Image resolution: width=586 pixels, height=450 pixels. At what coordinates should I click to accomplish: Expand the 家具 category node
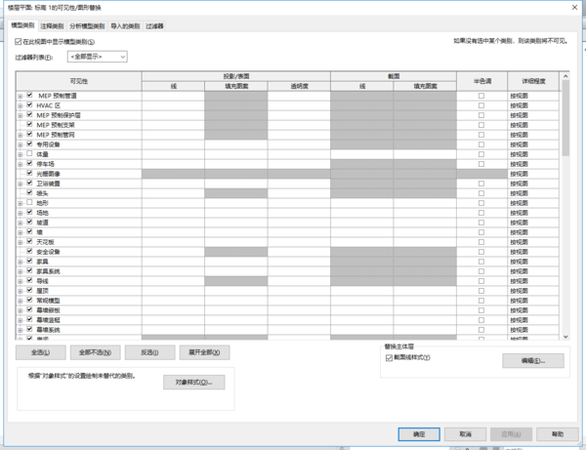tap(20, 261)
